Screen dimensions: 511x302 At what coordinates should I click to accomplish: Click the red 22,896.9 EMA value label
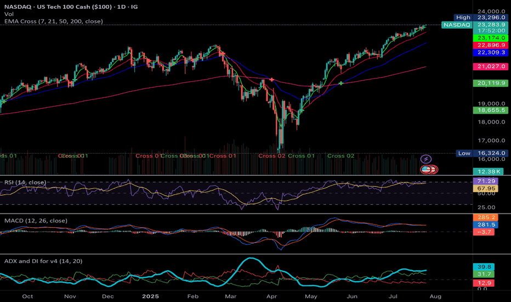(x=491, y=45)
